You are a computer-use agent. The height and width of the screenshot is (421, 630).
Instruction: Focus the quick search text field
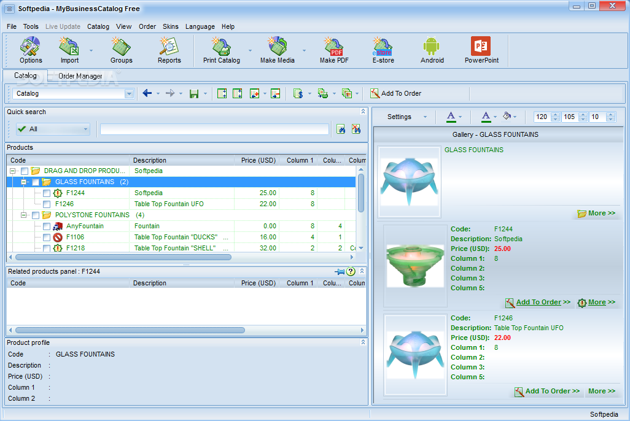214,129
